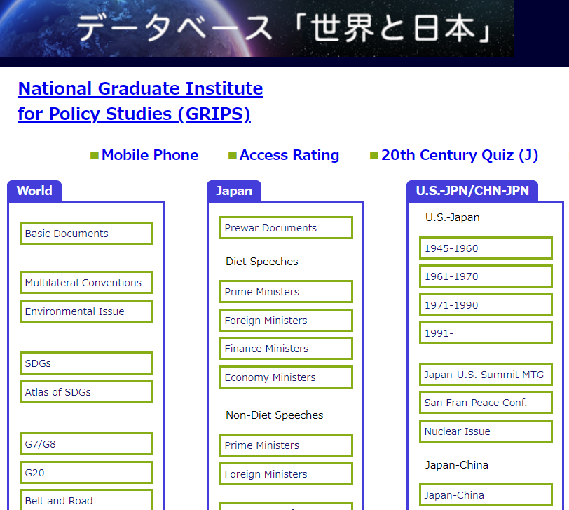Image resolution: width=569 pixels, height=510 pixels.
Task: Open Japan-U.S. Summit MTG entry
Action: (x=486, y=375)
